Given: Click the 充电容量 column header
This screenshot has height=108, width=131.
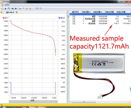Looking at the screenshot, I should 87,12.
